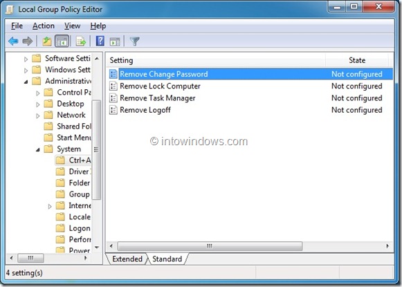Click the Windows Settings folder icon
Image resolution: width=402 pixels, height=287 pixels.
(37, 70)
